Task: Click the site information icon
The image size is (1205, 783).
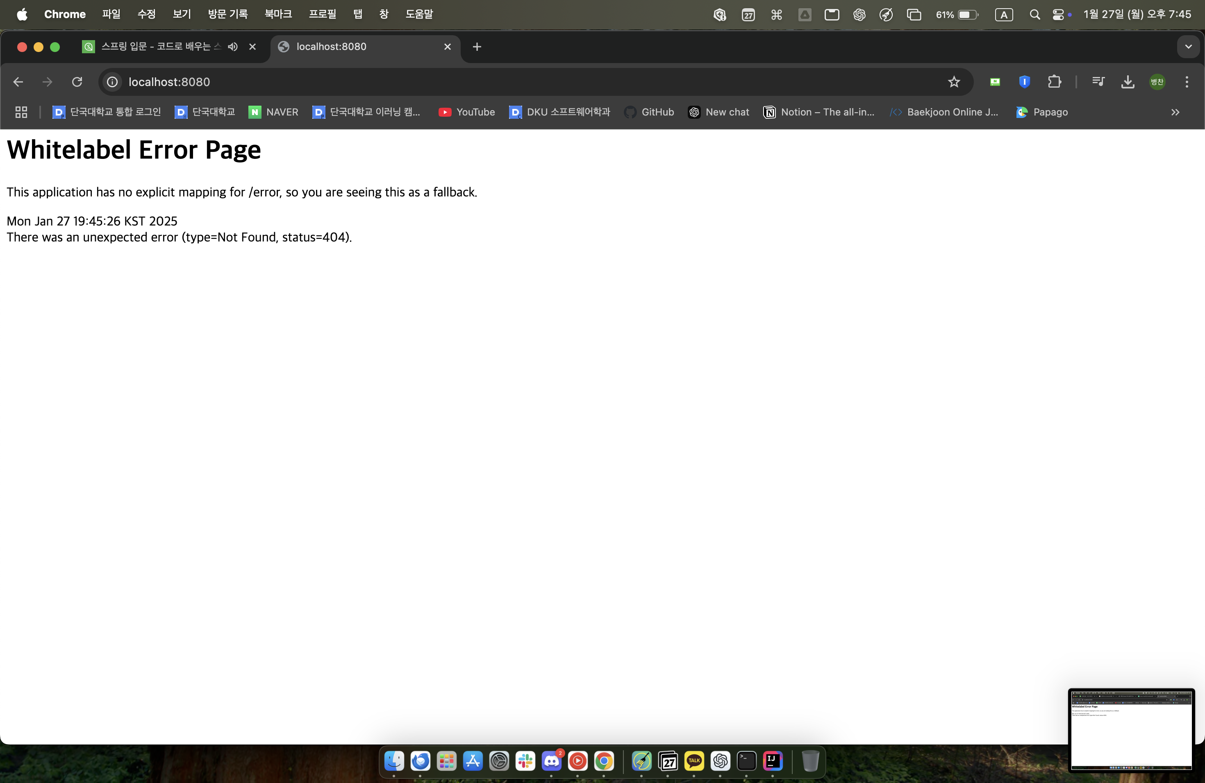Action: pos(112,82)
